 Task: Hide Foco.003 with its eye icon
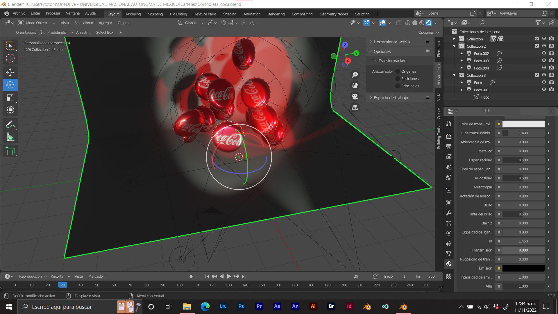tap(544, 60)
